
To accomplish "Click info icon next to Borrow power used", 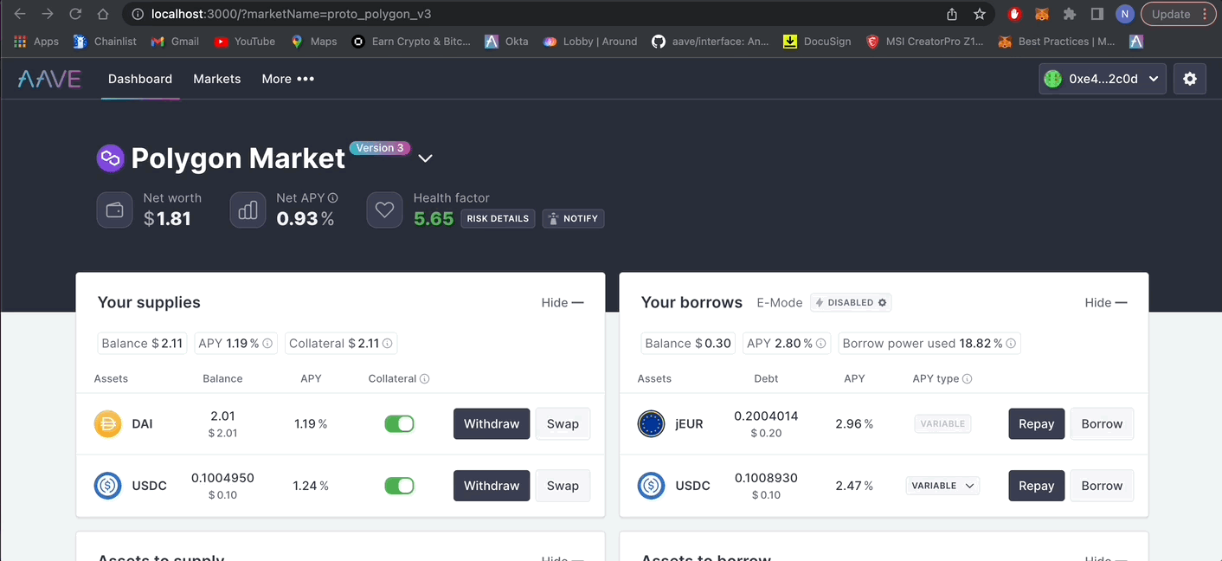I will tap(1011, 344).
